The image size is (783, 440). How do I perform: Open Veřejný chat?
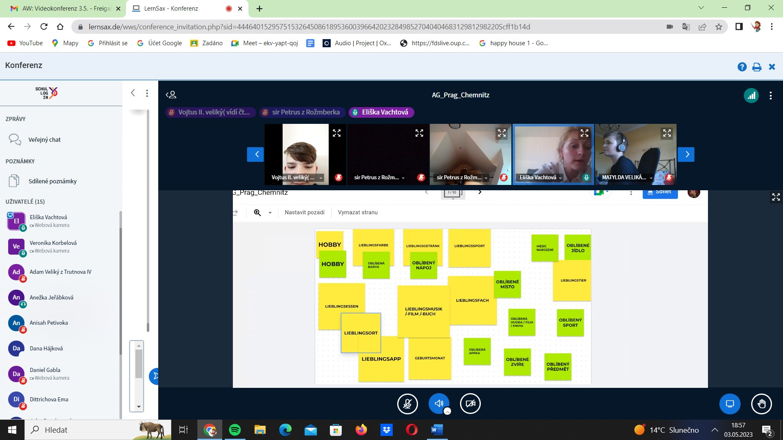point(44,140)
